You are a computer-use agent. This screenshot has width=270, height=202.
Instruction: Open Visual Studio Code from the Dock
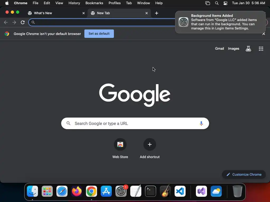180,191
